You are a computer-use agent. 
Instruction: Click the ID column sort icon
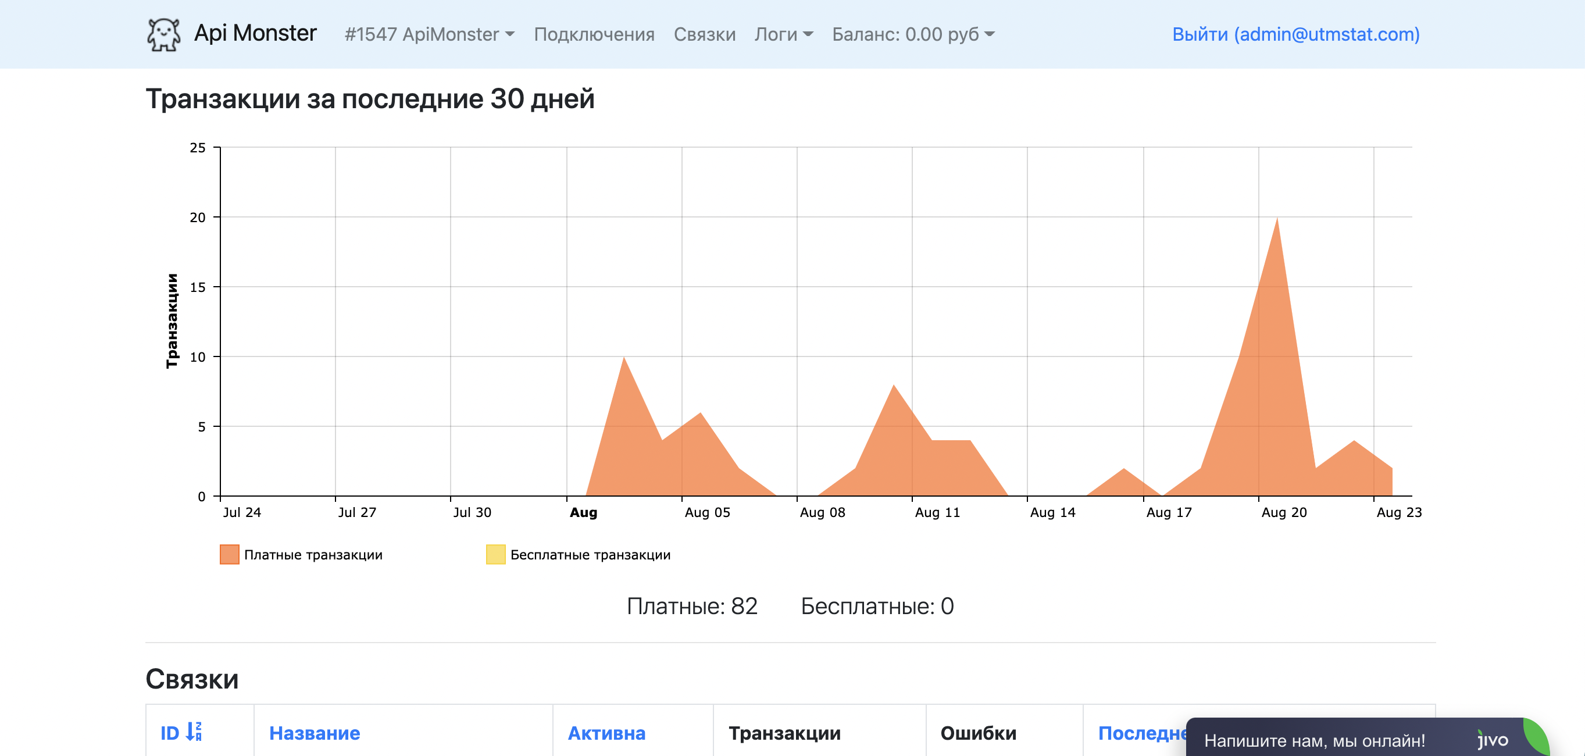(x=194, y=732)
